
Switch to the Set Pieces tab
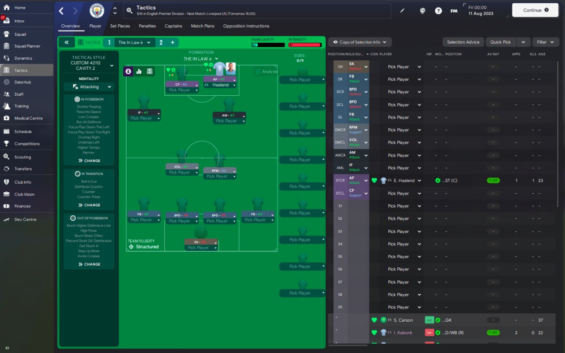[120, 26]
